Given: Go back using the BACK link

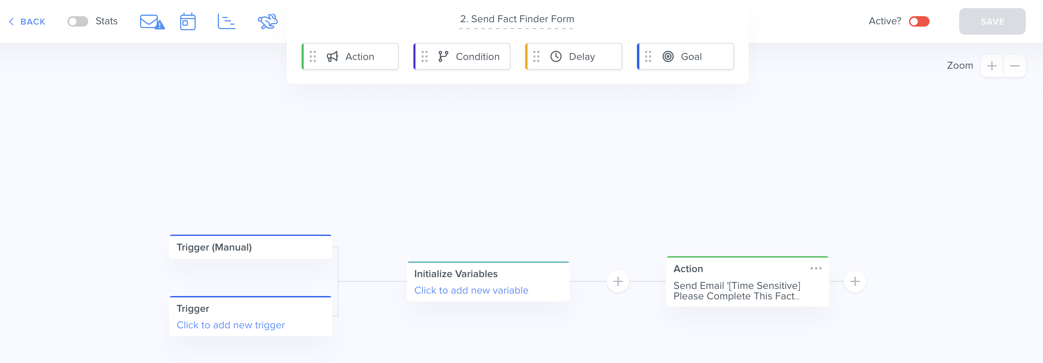Looking at the screenshot, I should (x=28, y=22).
